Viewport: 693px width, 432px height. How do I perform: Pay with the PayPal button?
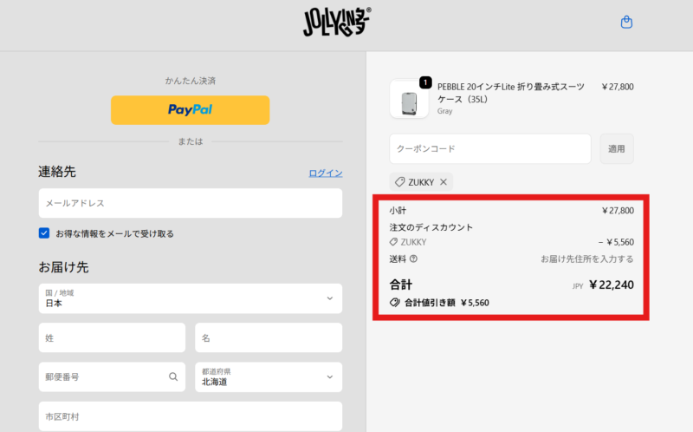pos(190,110)
